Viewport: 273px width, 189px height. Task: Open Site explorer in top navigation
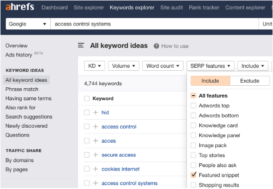pyautogui.click(x=89, y=7)
